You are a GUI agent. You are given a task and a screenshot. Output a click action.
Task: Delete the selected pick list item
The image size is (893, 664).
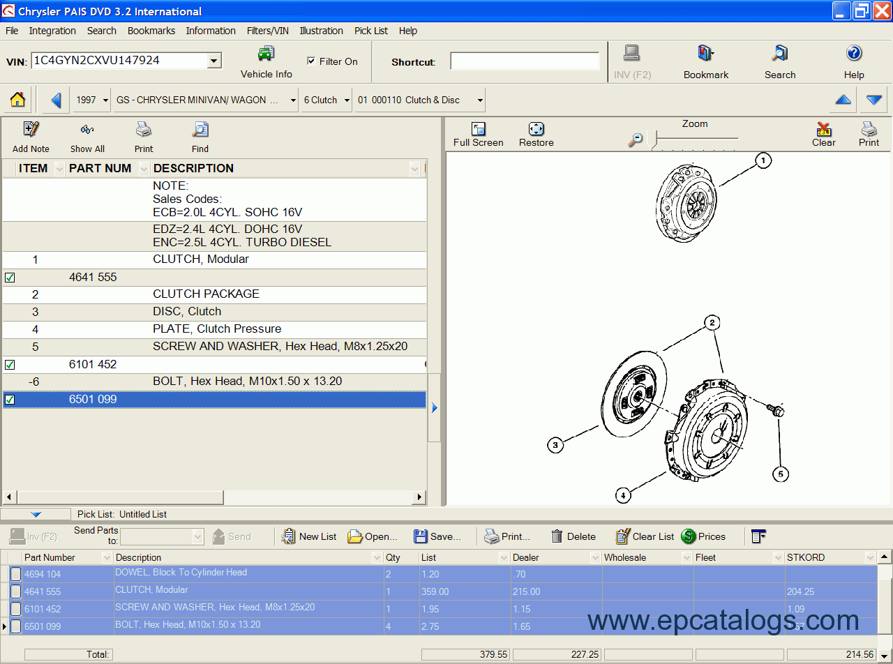[x=573, y=536]
